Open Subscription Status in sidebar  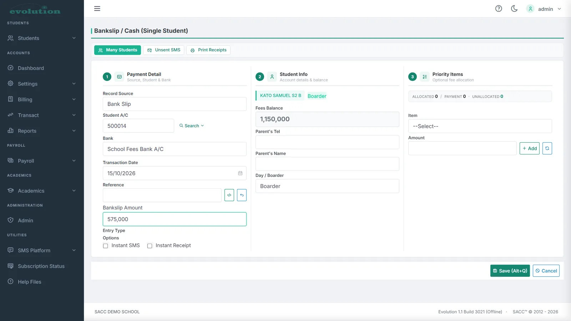[42, 266]
